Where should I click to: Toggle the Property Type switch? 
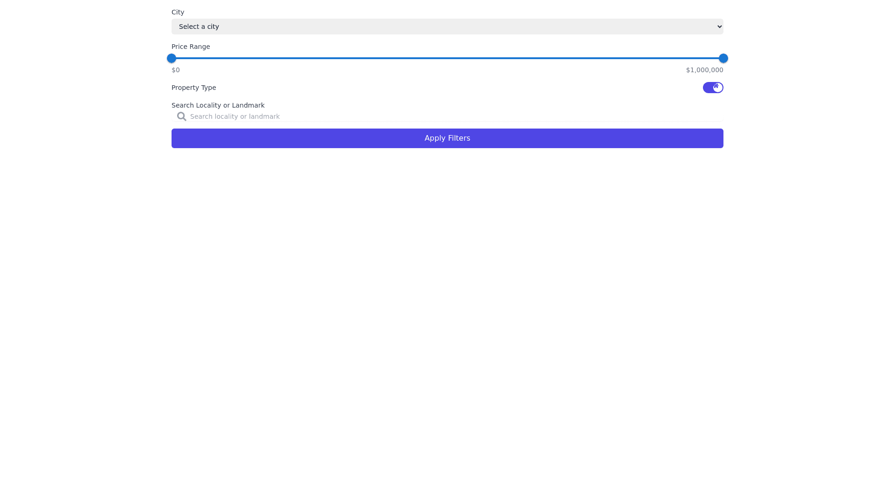(713, 88)
